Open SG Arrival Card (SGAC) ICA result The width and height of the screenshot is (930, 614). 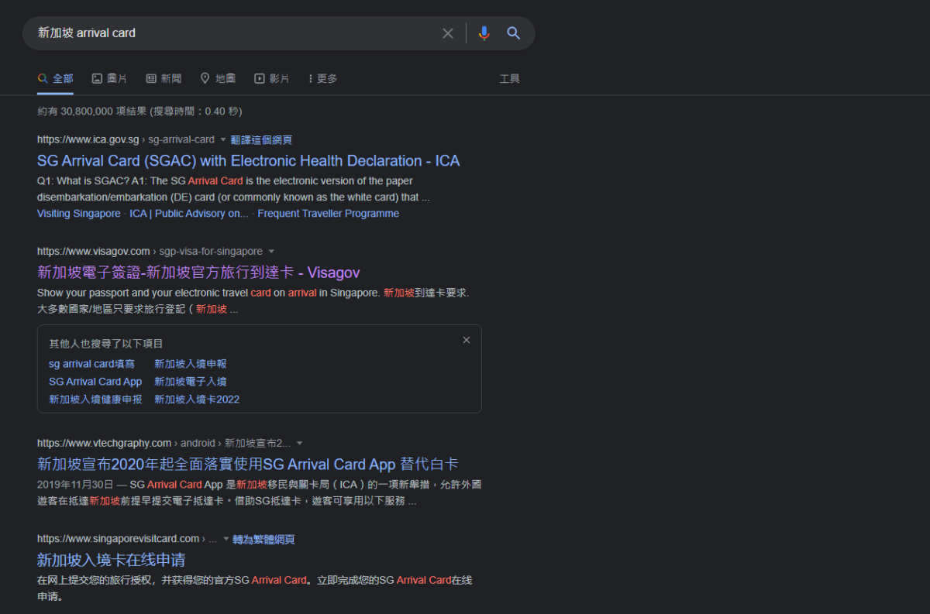click(248, 161)
